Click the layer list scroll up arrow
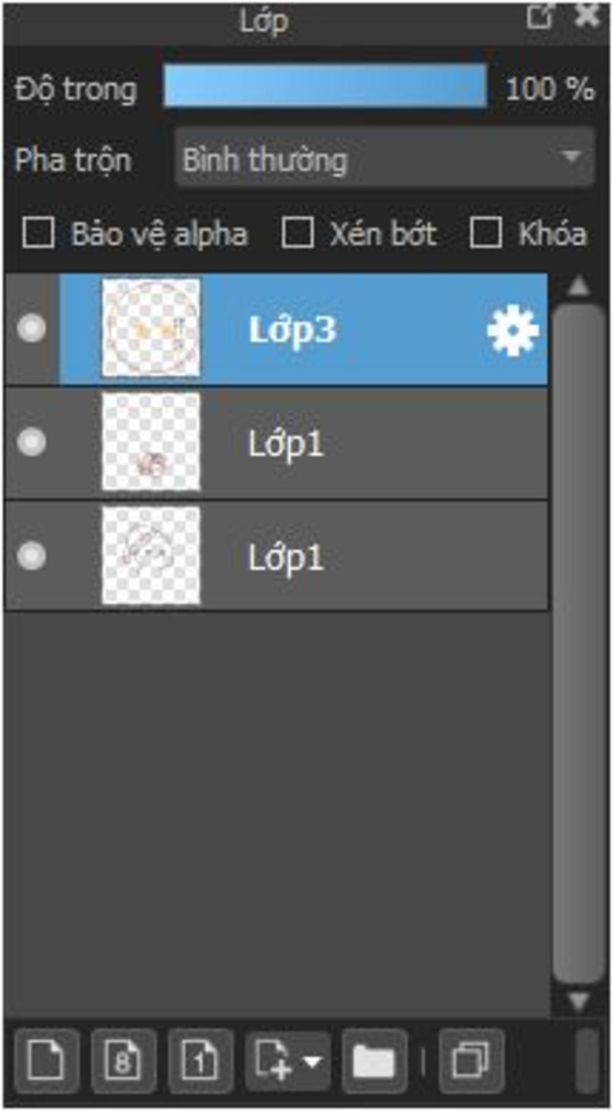Image resolution: width=613 pixels, height=1111 pixels. [x=578, y=286]
